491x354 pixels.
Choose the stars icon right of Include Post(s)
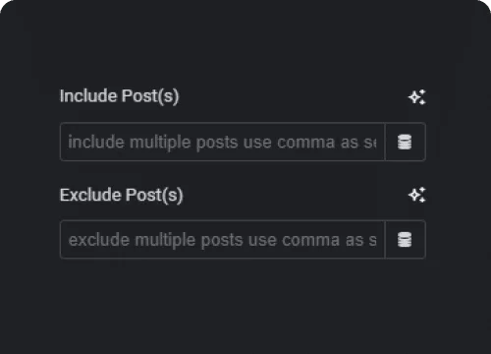[417, 97]
